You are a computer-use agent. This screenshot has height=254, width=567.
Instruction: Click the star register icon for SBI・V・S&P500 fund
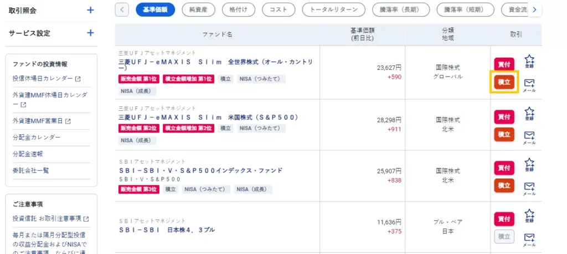tap(529, 164)
